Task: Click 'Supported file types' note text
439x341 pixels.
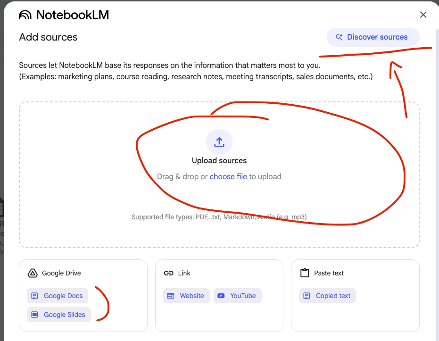Action: click(219, 217)
